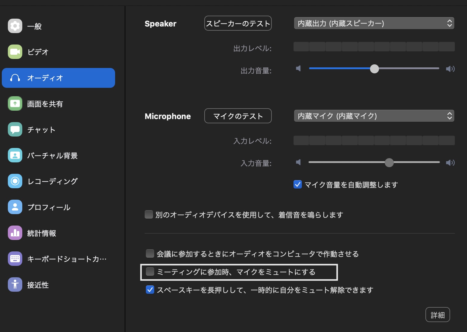Uncheck スペースキーを長押しして一時的にミュート解除
The width and height of the screenshot is (467, 332).
click(150, 289)
